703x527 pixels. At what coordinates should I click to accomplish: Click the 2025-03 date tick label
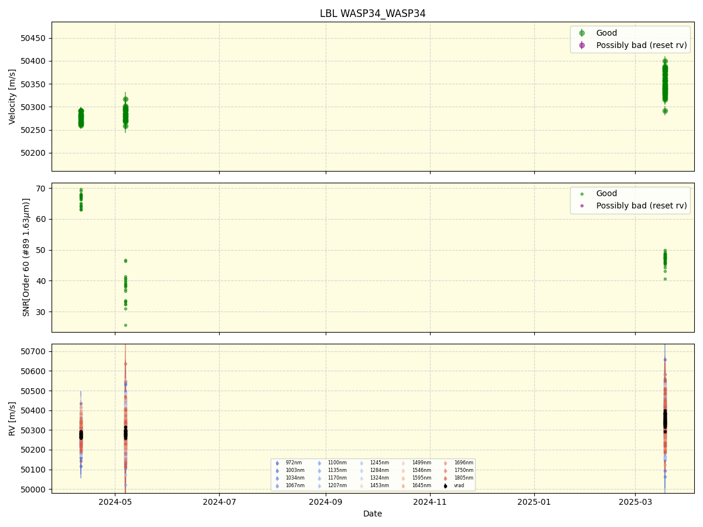coord(635,502)
